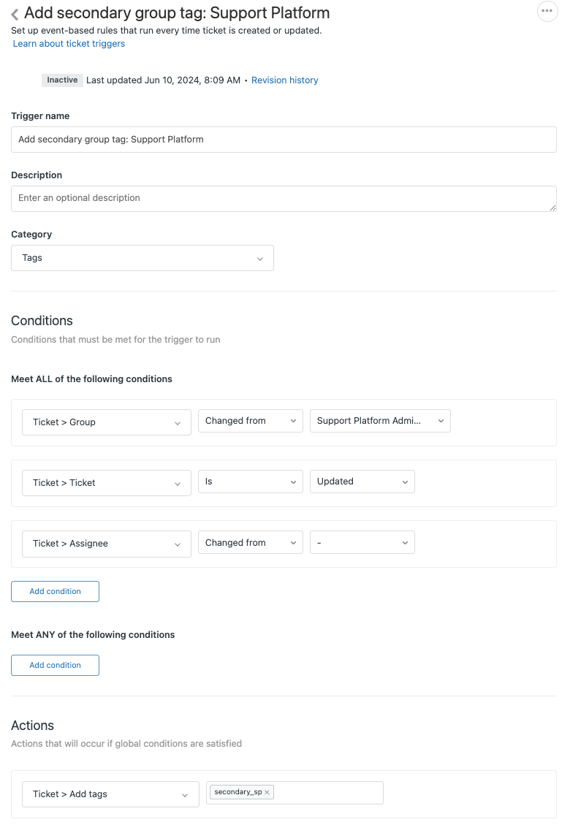Screen dimensions: 570x833
Task: Open the Learn about ticket triggers link
Action: pos(69,44)
